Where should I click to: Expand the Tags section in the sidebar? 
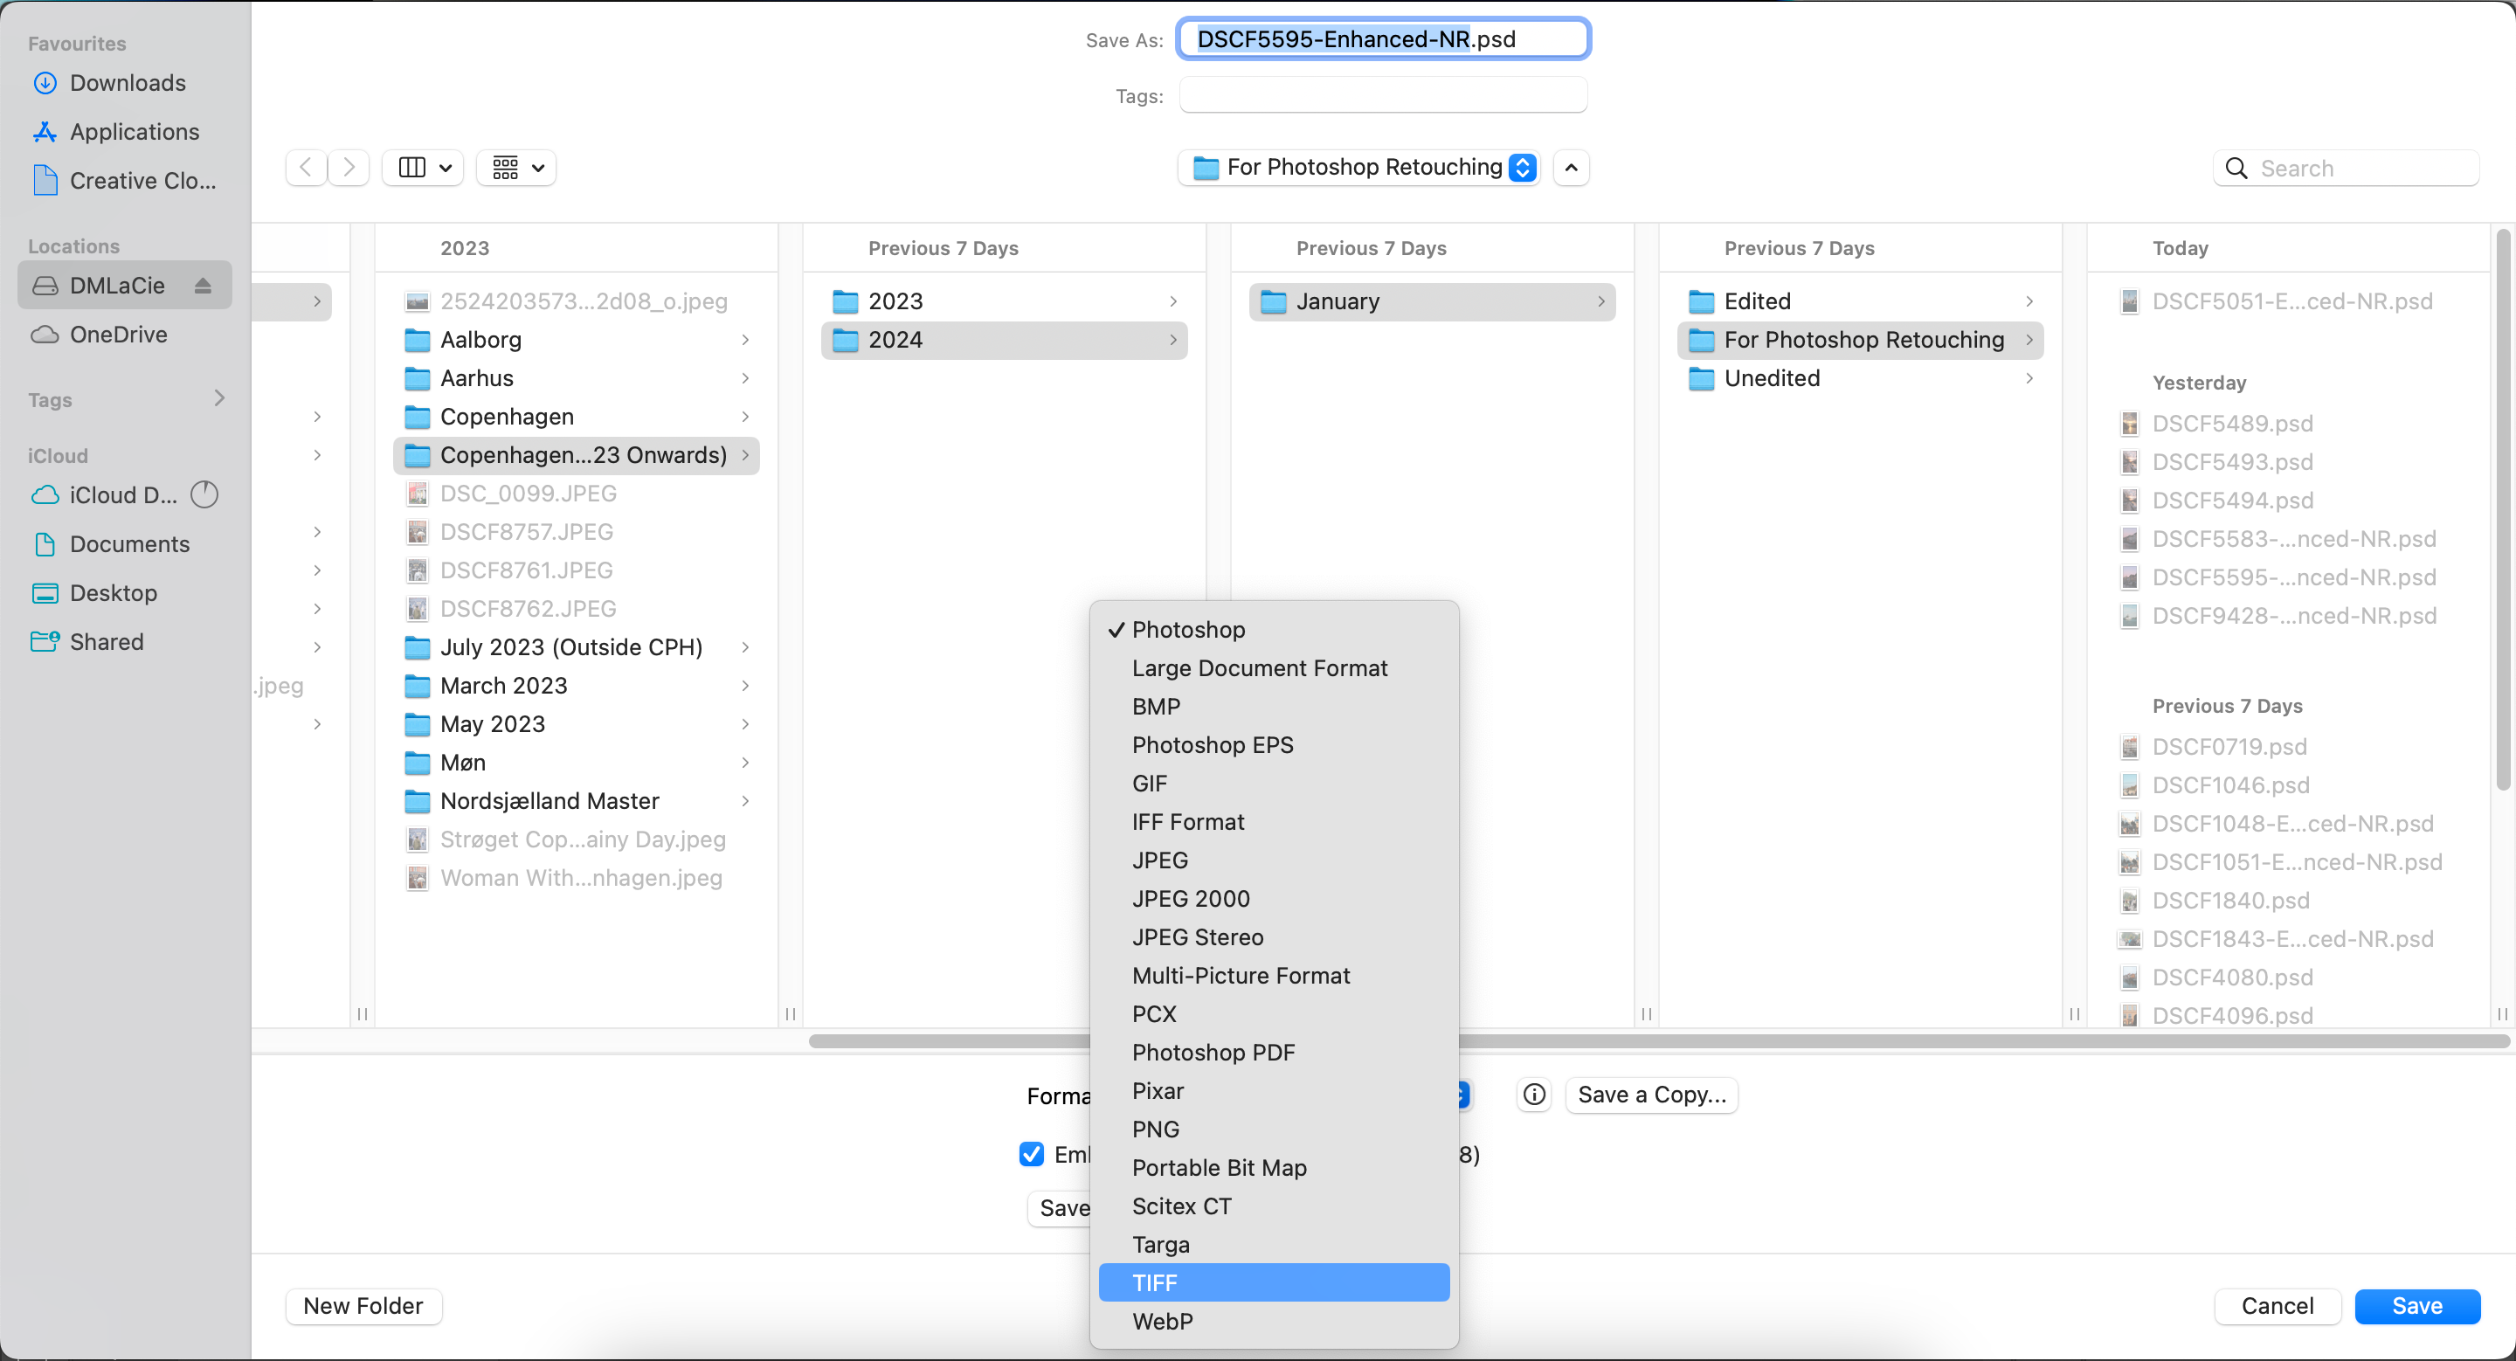pos(218,398)
